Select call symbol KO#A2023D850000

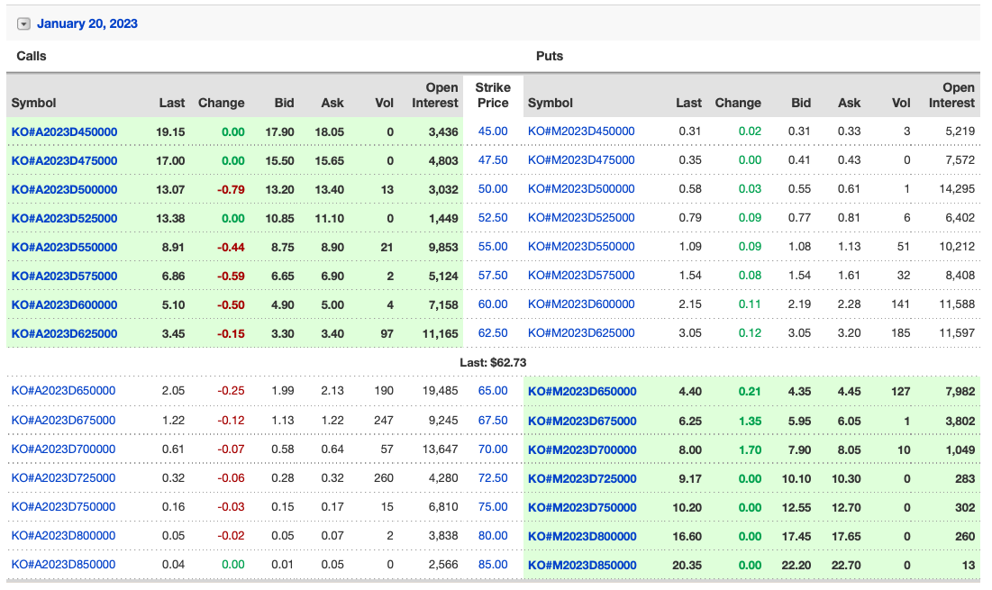pyautogui.click(x=63, y=566)
